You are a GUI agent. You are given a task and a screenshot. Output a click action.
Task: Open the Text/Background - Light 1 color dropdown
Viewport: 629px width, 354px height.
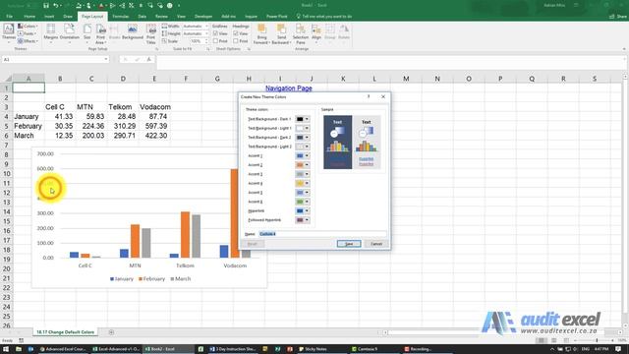coord(307,128)
